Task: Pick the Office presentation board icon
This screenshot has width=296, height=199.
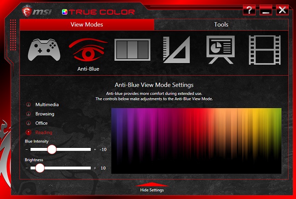Action: click(x=220, y=50)
